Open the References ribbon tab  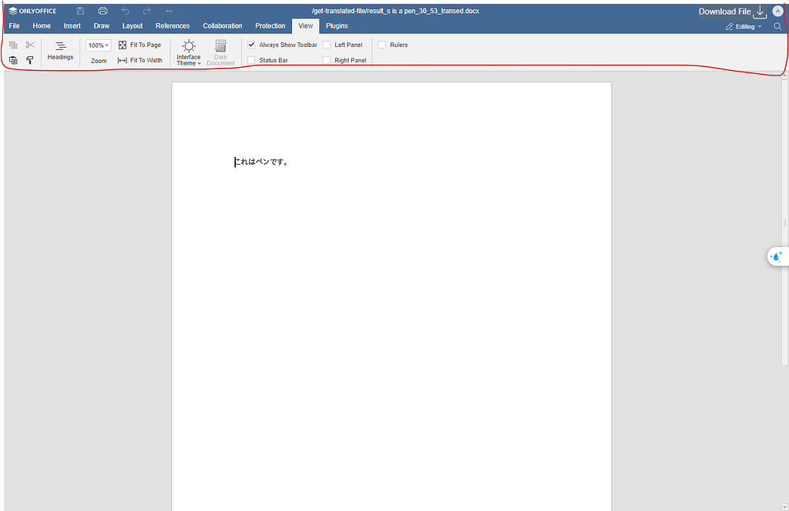click(x=172, y=25)
